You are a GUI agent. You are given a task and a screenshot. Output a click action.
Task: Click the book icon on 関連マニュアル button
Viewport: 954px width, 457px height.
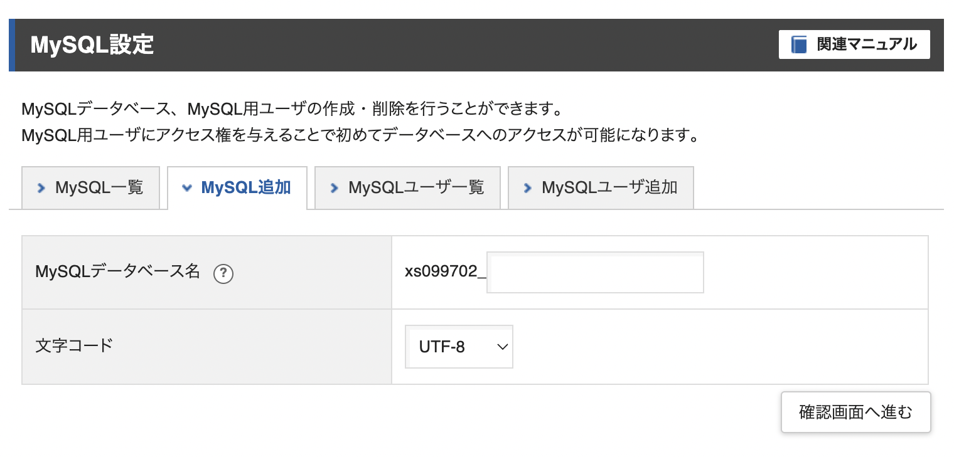798,44
